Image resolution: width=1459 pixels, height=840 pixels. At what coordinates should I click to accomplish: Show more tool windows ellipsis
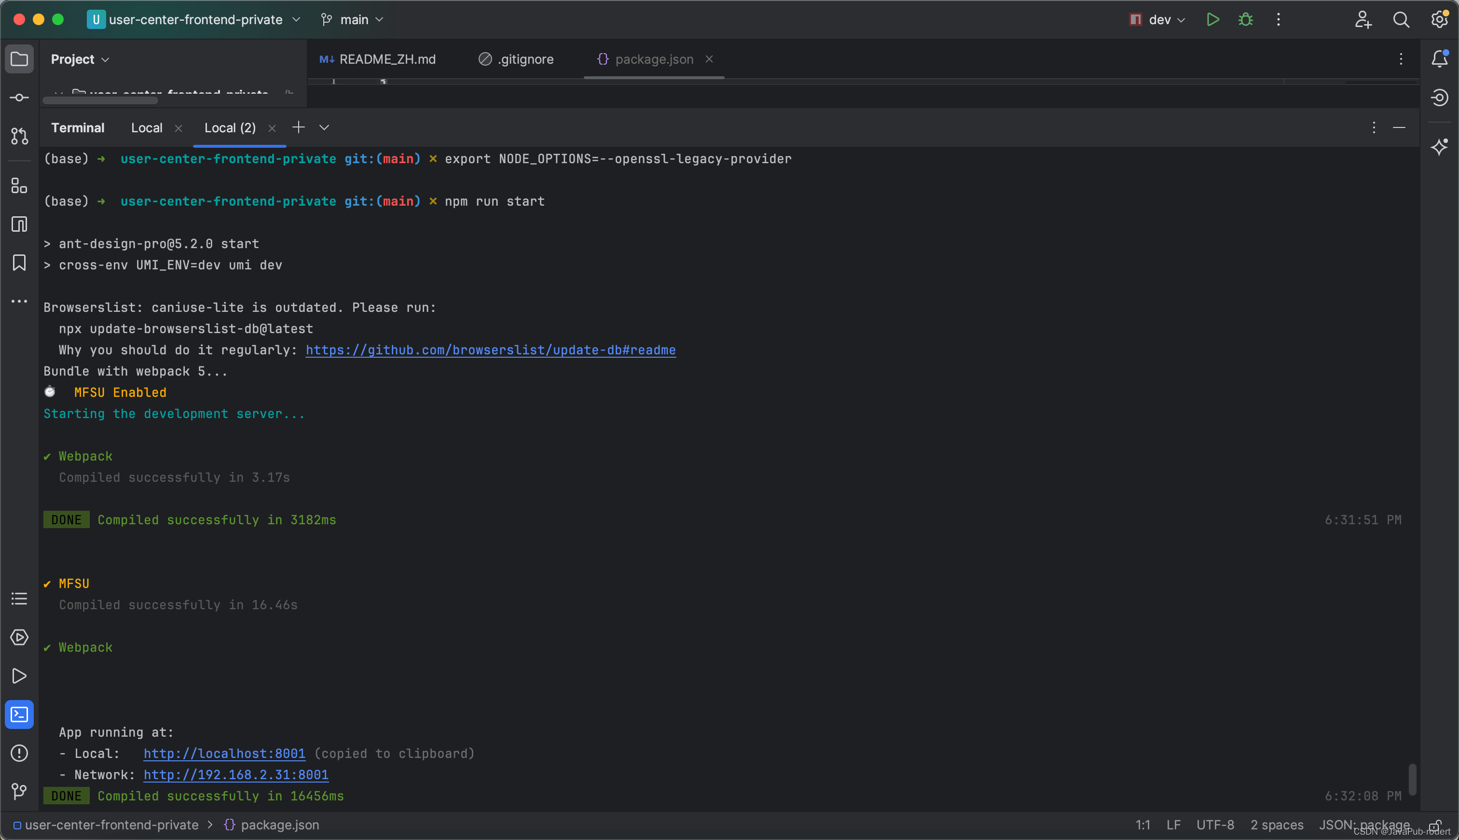click(x=19, y=301)
